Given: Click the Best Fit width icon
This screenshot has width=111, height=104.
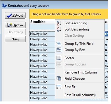Looking at the screenshot, I should coord(59,87).
